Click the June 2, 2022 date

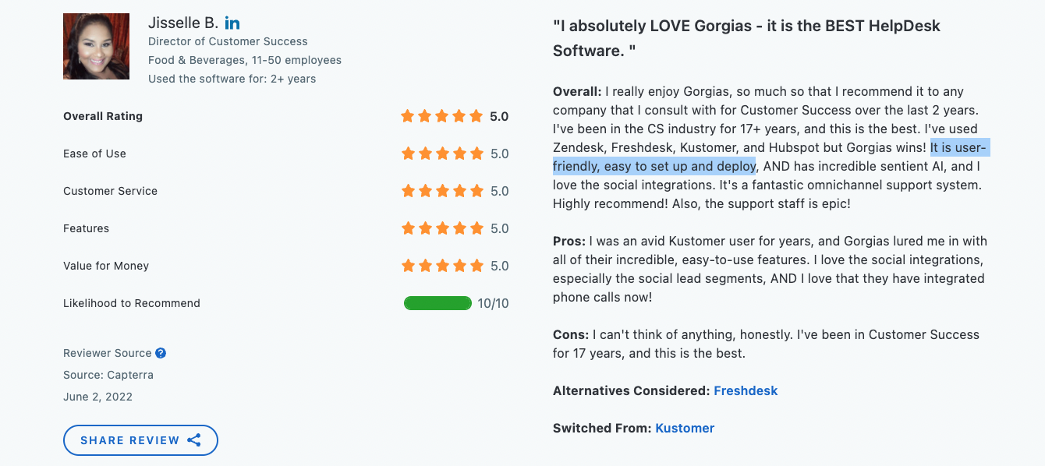coord(98,397)
